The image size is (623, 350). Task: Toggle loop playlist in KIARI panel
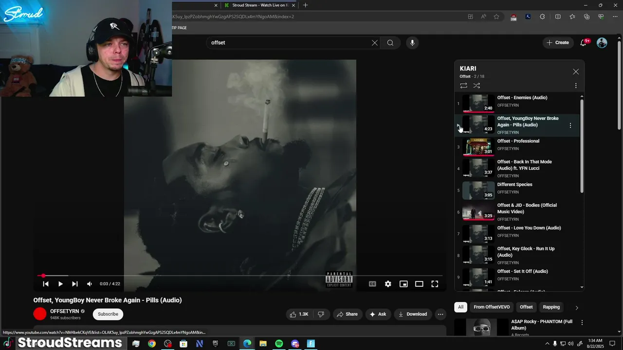(x=464, y=86)
